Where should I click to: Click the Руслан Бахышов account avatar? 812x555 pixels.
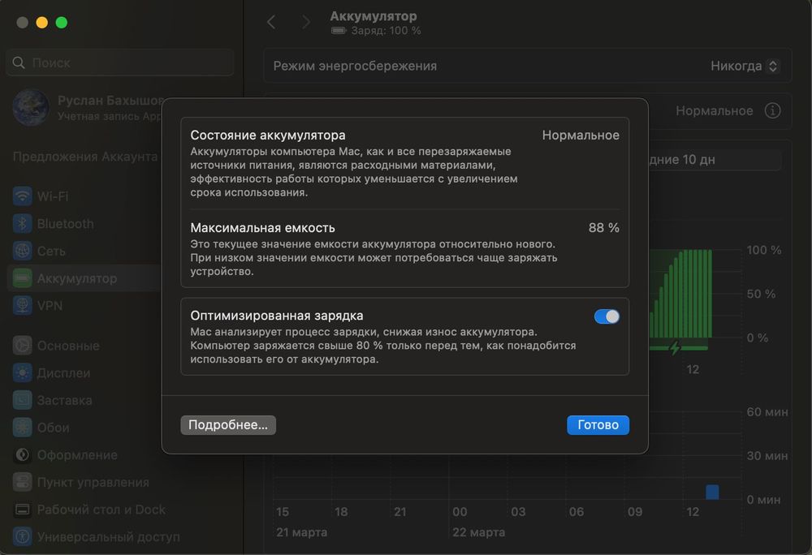click(x=31, y=108)
